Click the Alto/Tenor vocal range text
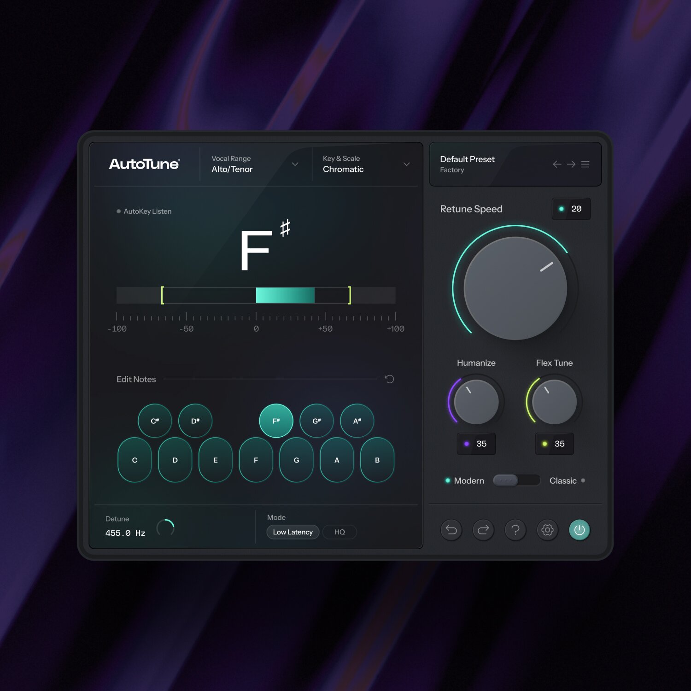This screenshot has height=691, width=691. (x=232, y=169)
